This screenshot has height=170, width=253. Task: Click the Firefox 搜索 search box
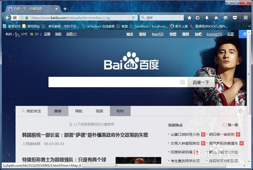(162, 18)
